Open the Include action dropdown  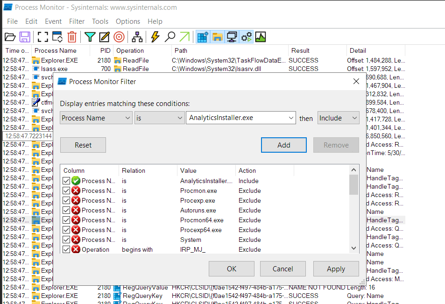coord(338,118)
